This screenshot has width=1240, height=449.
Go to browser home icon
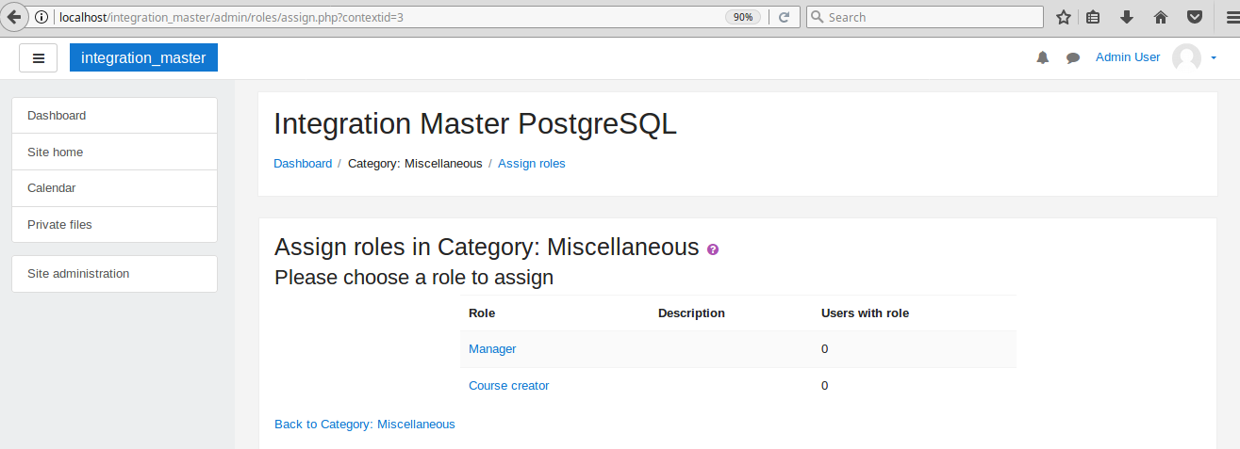pos(1161,17)
